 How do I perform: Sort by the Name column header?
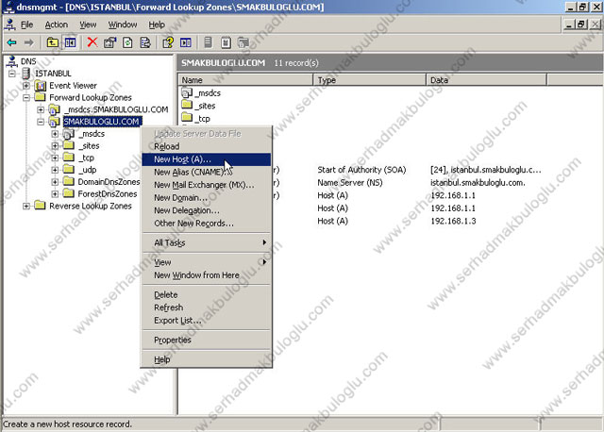(x=245, y=80)
